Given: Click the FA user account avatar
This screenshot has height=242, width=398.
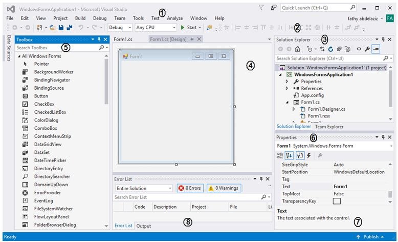Looking at the screenshot, I should [x=390, y=18].
